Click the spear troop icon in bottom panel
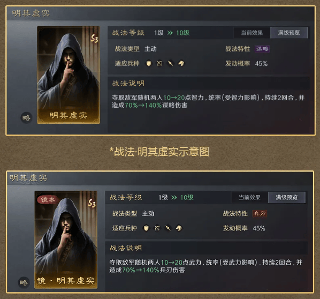Viewport: 320px width, 299px height. (x=168, y=228)
